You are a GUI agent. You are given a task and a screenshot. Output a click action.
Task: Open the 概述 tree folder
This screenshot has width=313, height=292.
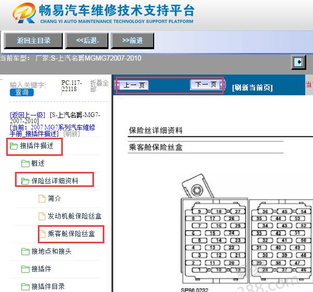[x=38, y=164]
